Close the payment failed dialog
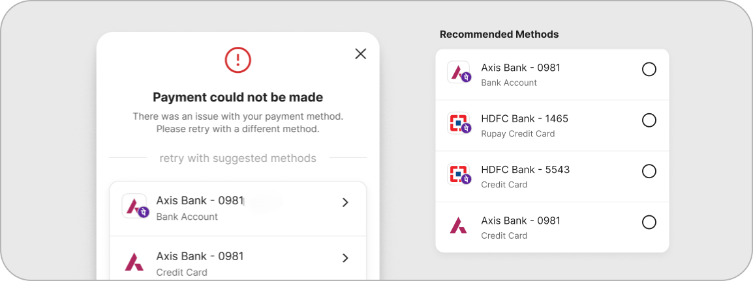The width and height of the screenshot is (753, 281). (x=360, y=54)
